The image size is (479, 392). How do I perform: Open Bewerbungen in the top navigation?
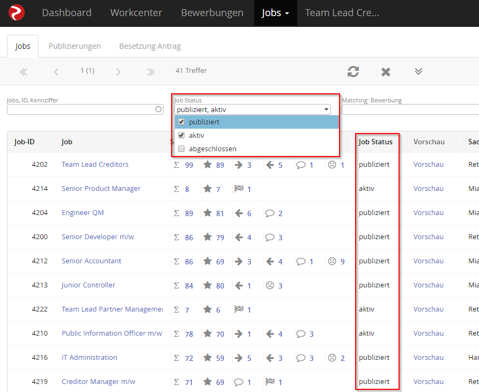pyautogui.click(x=212, y=13)
